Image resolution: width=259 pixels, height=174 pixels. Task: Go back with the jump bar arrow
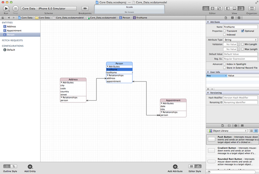(x=9, y=18)
